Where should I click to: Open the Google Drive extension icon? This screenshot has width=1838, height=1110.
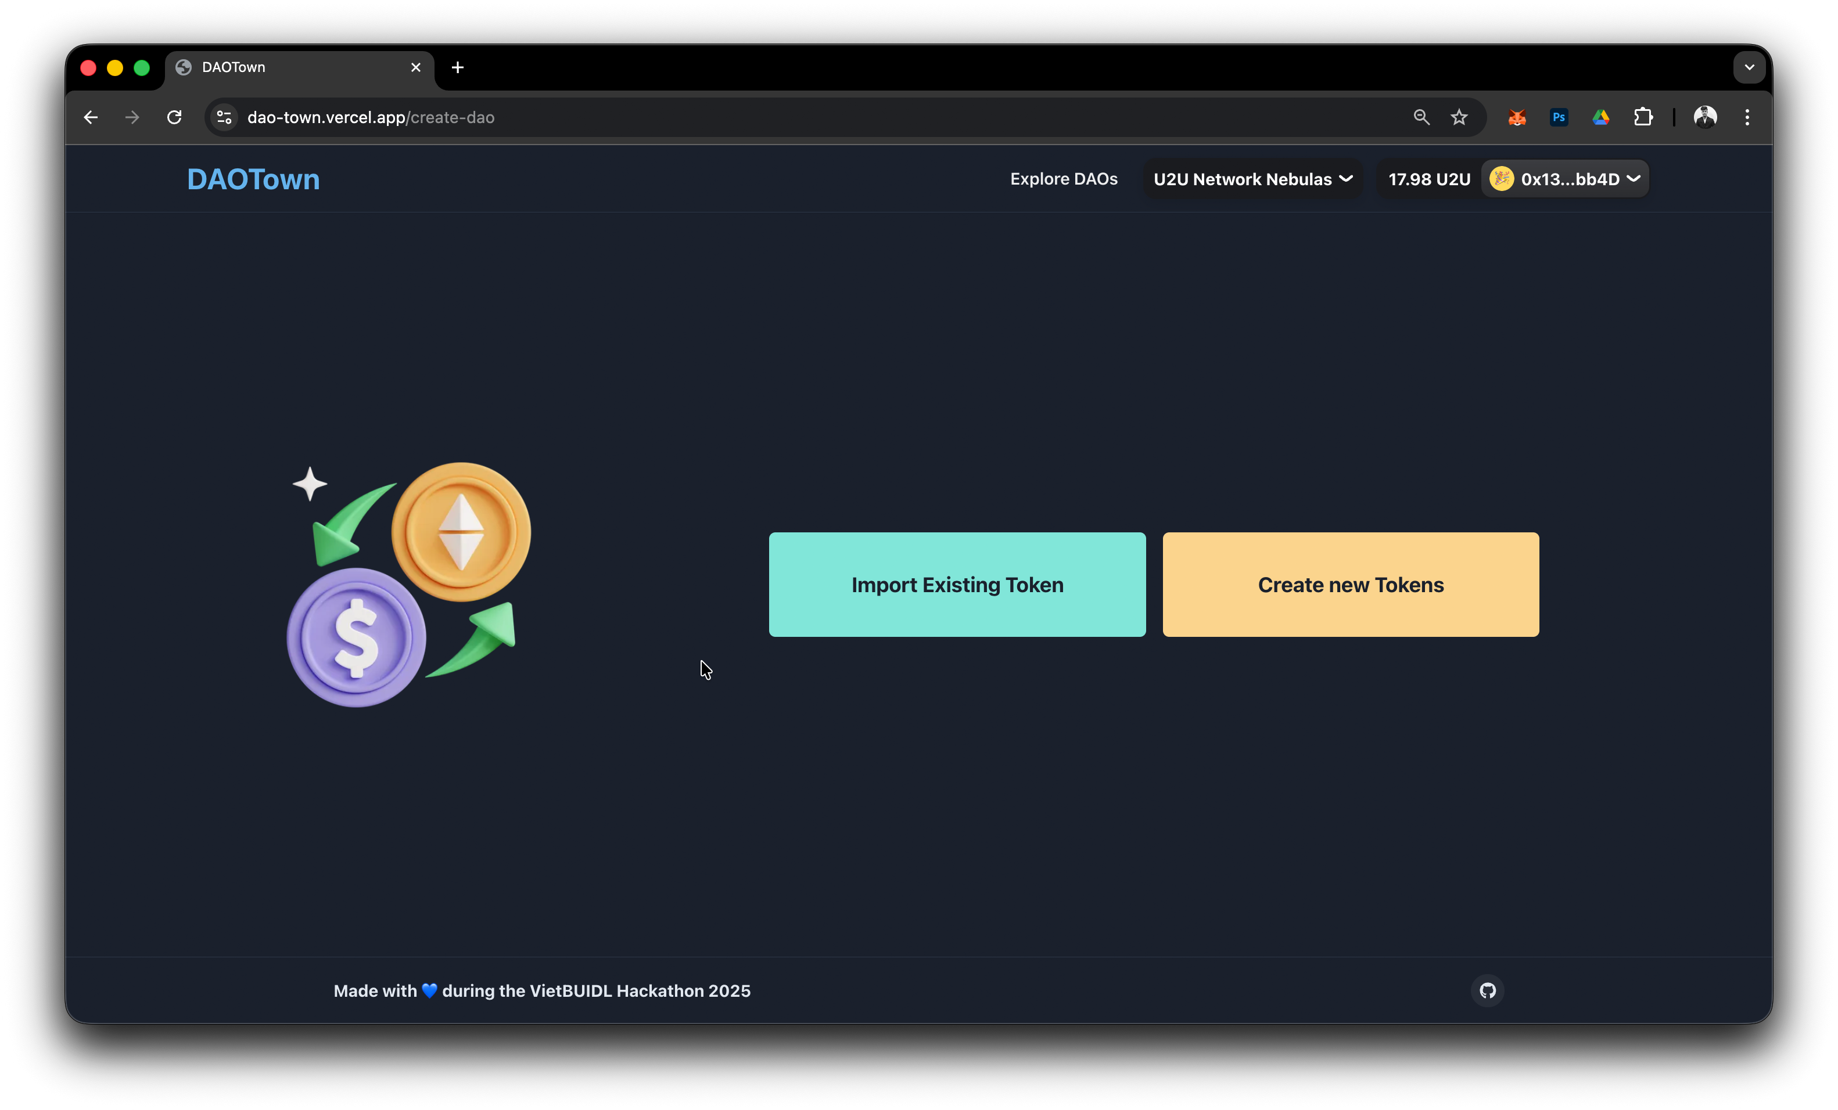coord(1600,117)
